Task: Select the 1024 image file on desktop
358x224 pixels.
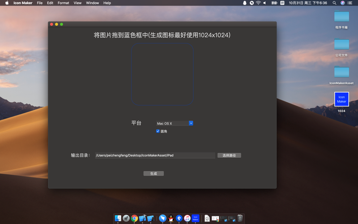Action: coord(341,99)
